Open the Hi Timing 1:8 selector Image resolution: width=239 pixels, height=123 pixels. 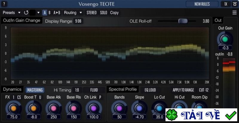[77, 90]
